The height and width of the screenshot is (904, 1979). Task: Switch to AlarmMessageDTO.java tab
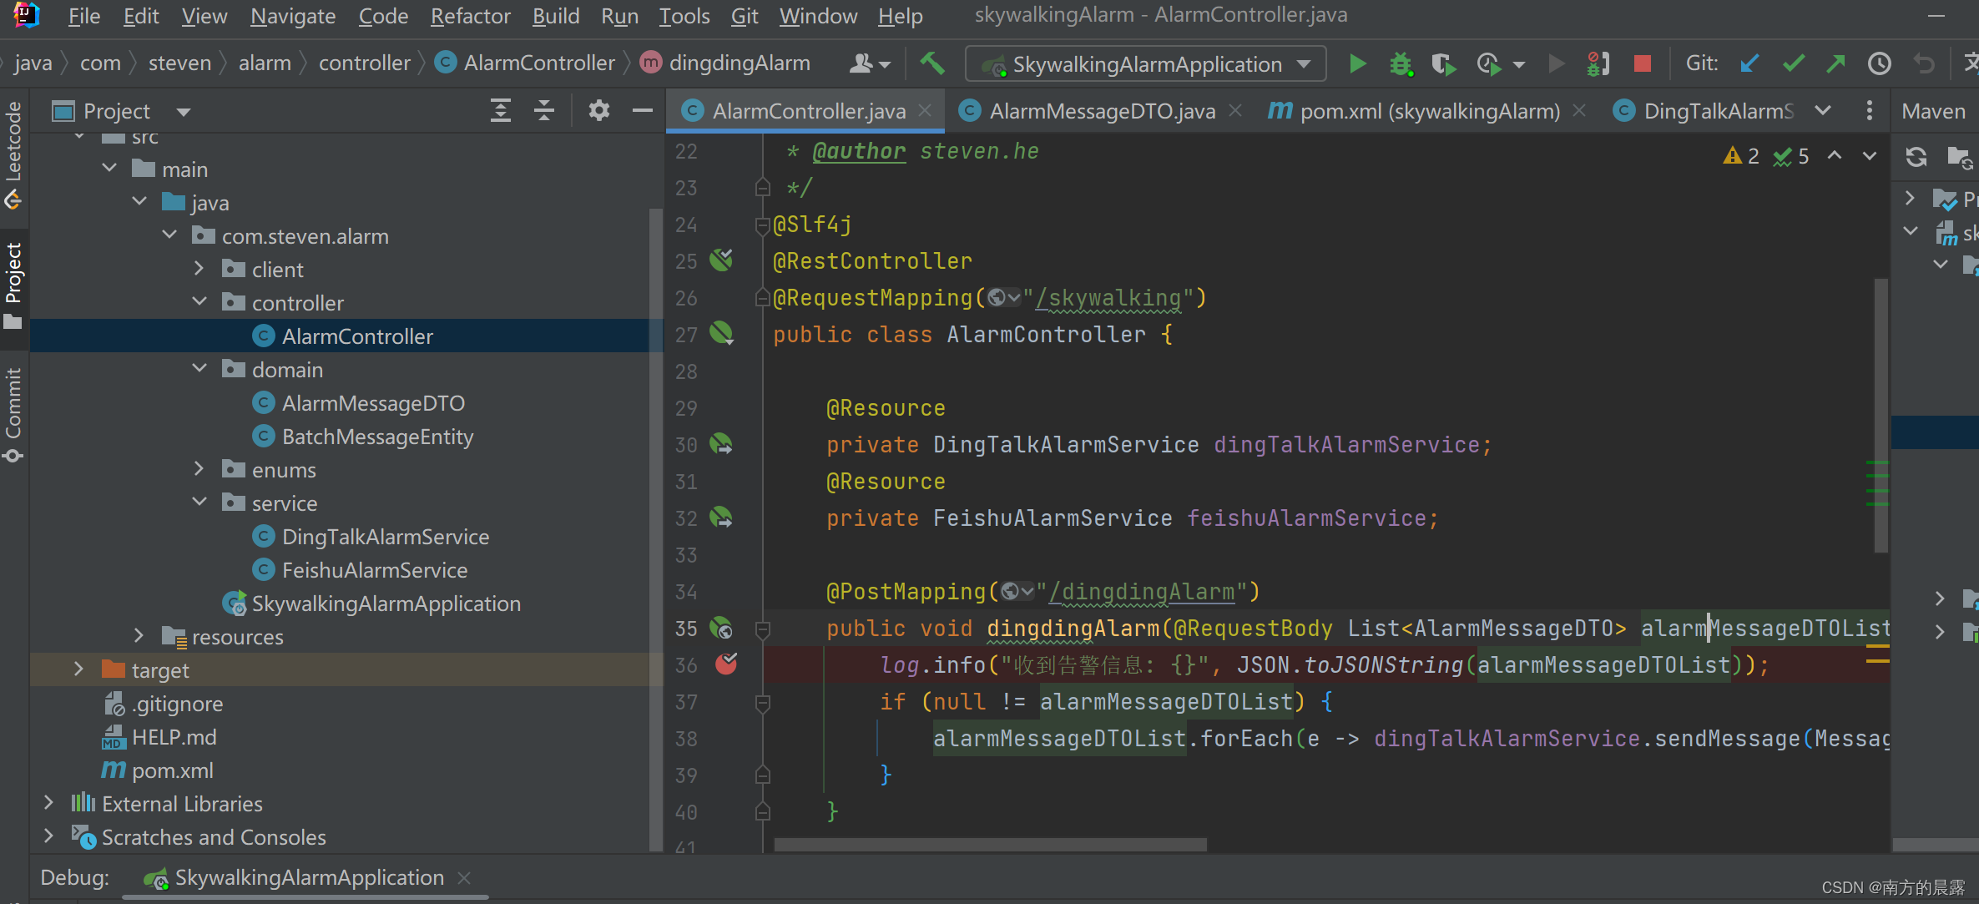click(1101, 111)
